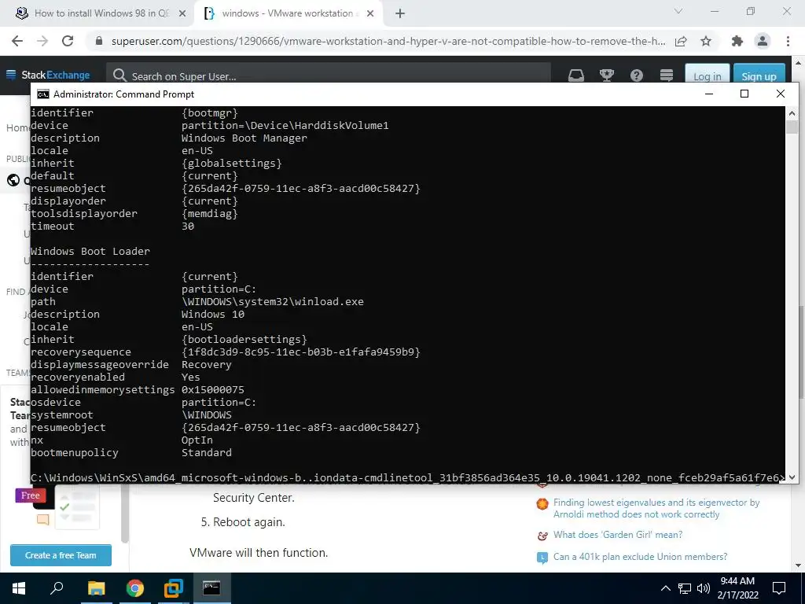The image size is (805, 604).
Task: Open the achievements trophy icon
Action: tap(607, 75)
